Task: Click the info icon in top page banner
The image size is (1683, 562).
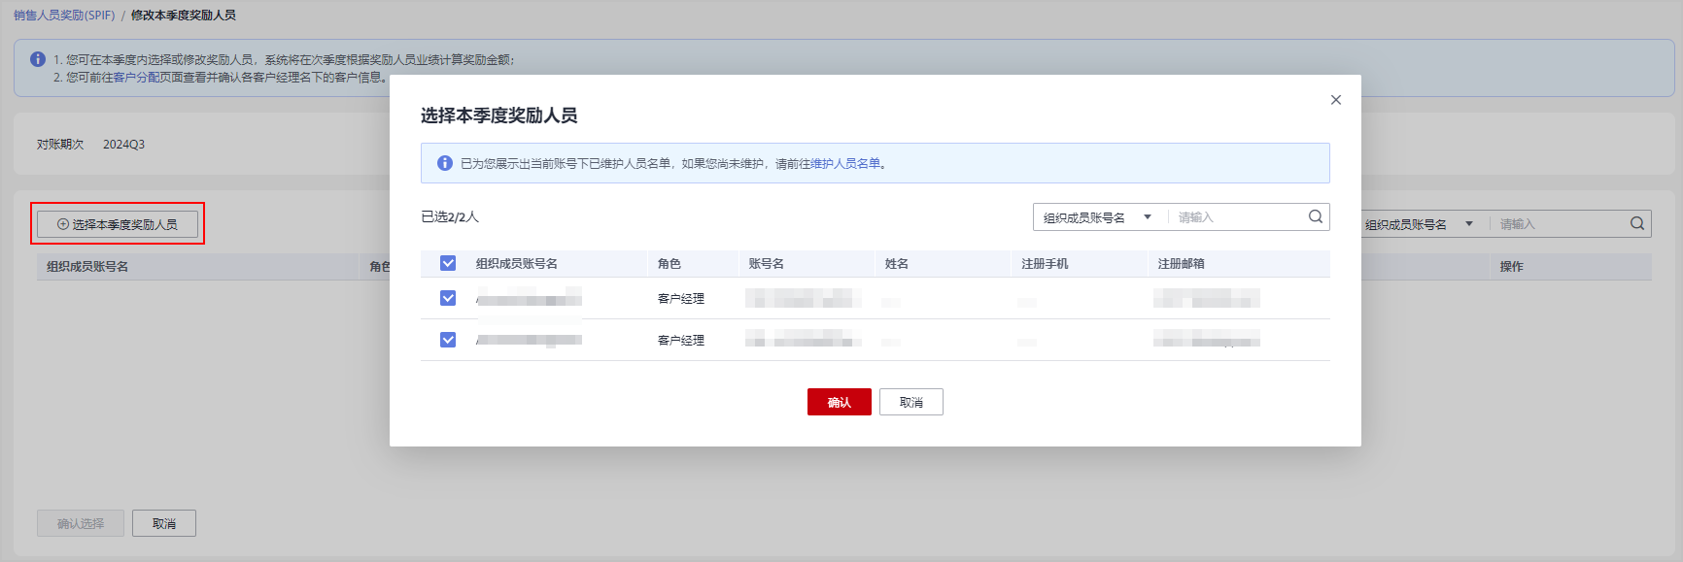Action: [38, 59]
